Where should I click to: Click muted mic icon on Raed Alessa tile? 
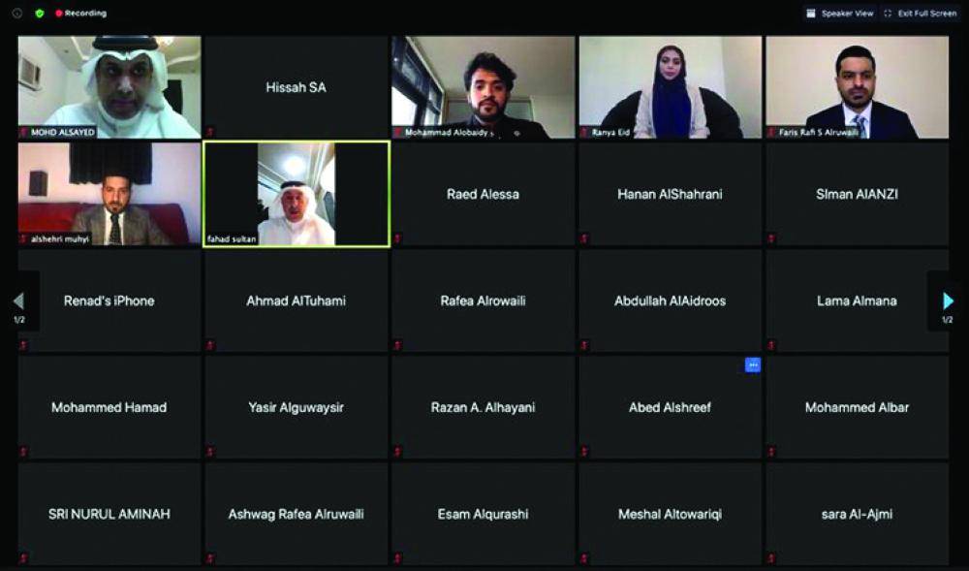click(396, 238)
